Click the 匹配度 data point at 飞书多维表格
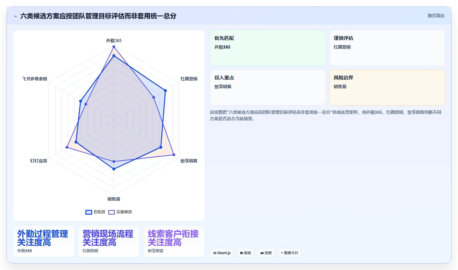Screen dimensions: 458x270 (x=80, y=101)
